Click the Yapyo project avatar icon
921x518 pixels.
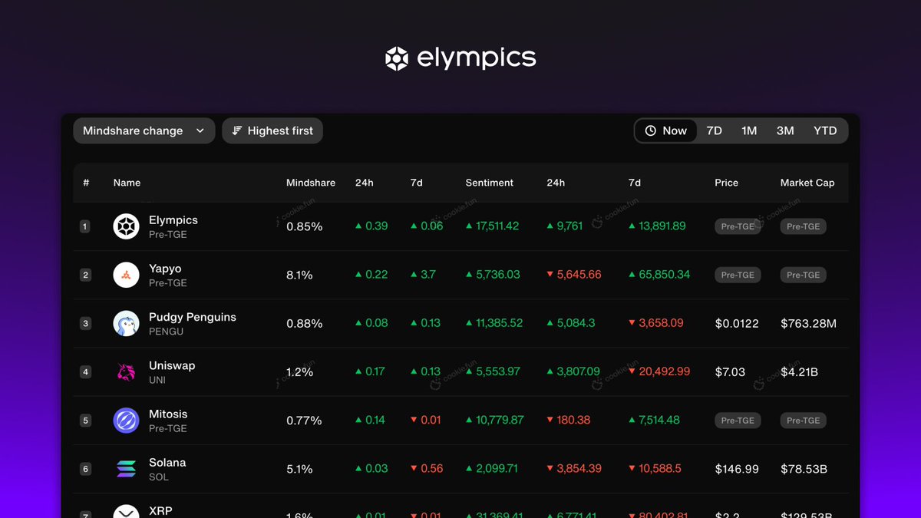[x=127, y=275]
